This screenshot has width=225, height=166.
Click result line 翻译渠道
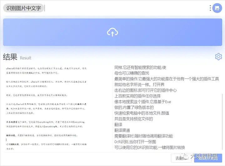point(122,130)
